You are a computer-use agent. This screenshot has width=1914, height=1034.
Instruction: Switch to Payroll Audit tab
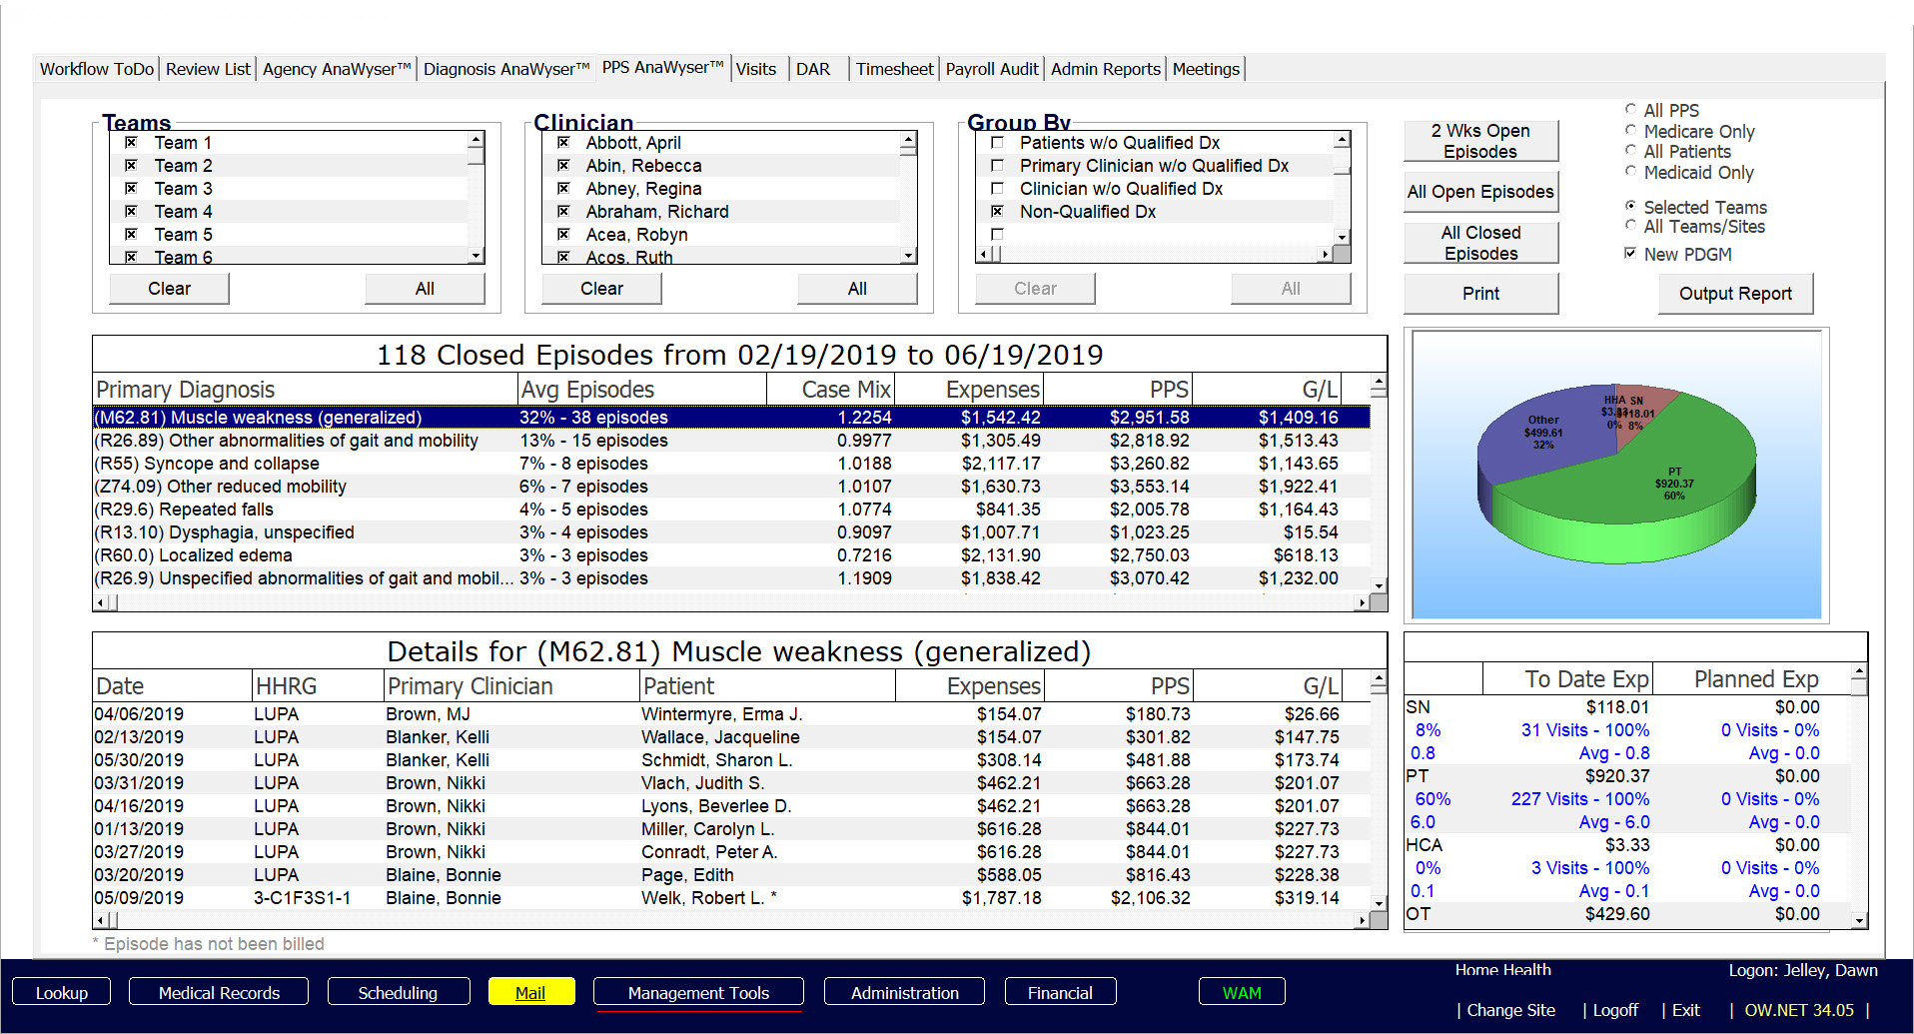(992, 69)
